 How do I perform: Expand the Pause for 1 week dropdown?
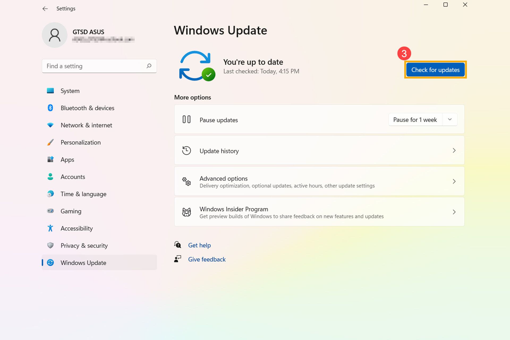pos(449,120)
